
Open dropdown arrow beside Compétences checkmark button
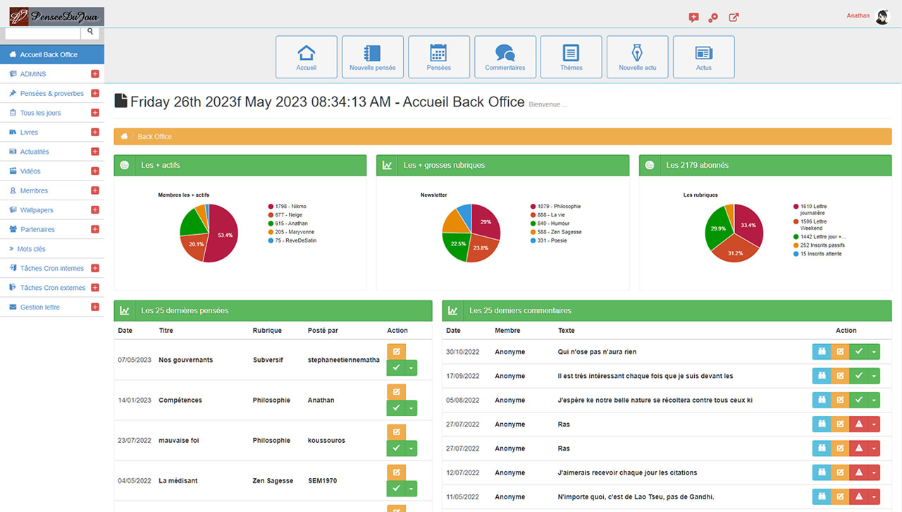point(411,408)
